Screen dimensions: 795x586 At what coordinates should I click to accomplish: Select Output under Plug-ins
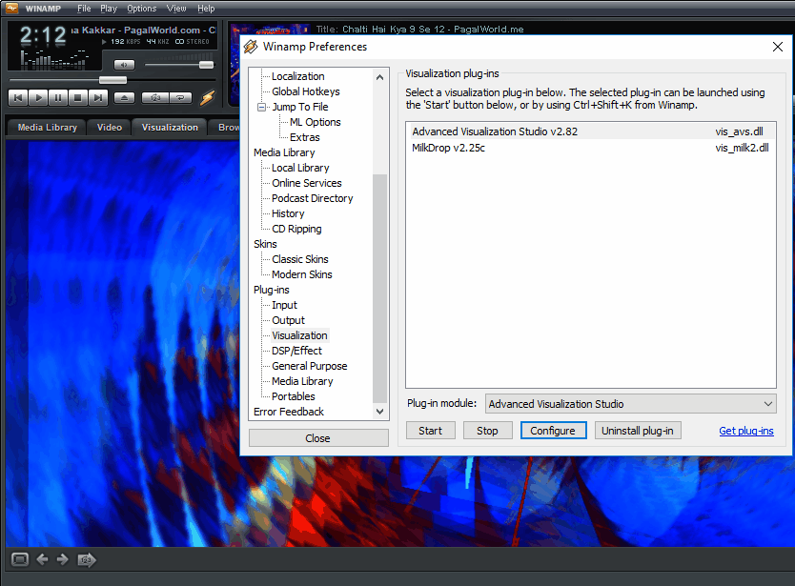pos(289,320)
